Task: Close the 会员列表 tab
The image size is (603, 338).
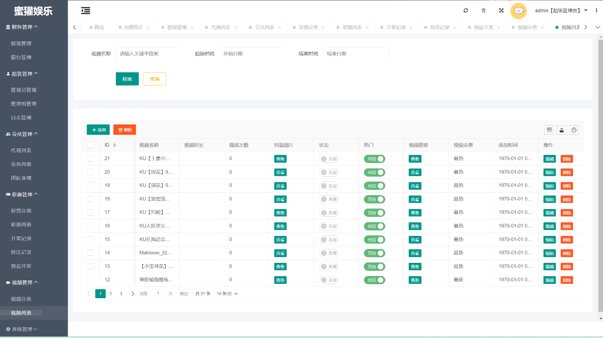Action: [x=280, y=28]
